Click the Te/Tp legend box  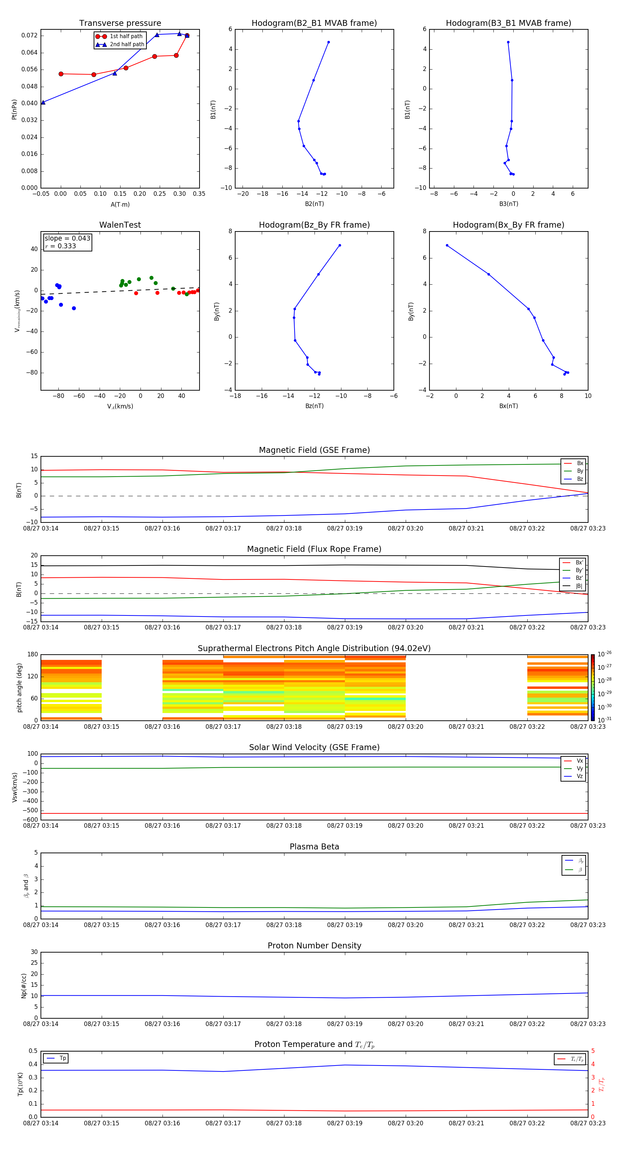click(570, 1059)
